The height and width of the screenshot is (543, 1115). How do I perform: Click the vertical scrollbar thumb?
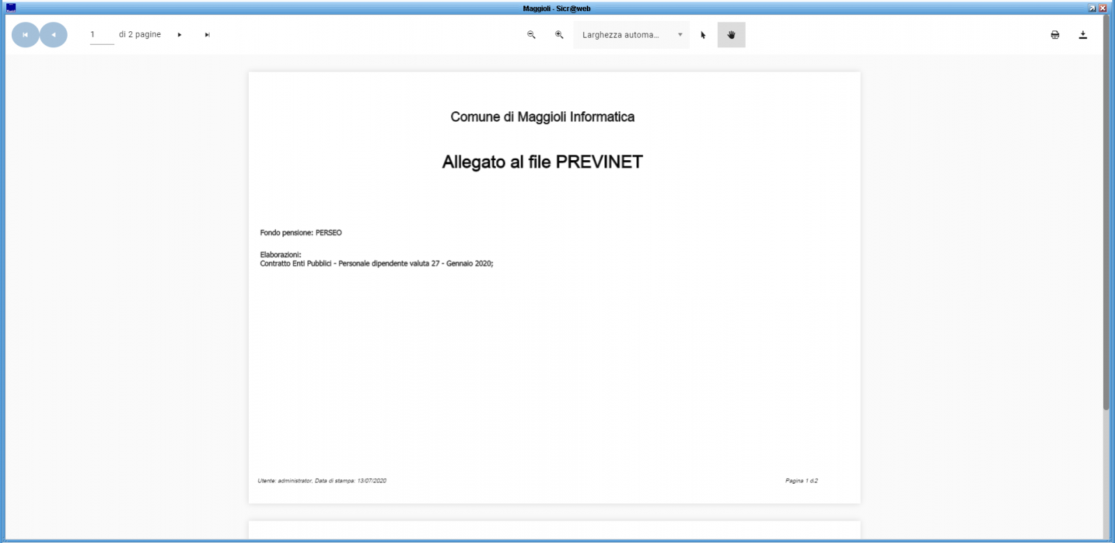(1106, 212)
